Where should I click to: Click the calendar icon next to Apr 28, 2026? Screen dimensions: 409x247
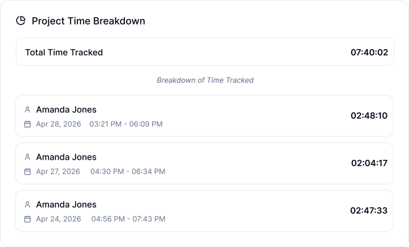pyautogui.click(x=27, y=124)
